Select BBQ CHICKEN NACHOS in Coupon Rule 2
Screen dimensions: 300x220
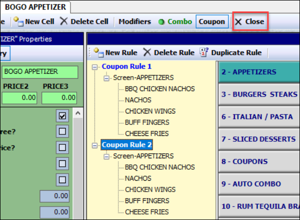coord(160,167)
